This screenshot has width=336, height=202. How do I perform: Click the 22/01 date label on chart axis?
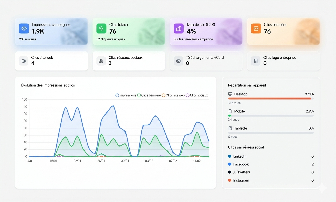(77, 161)
